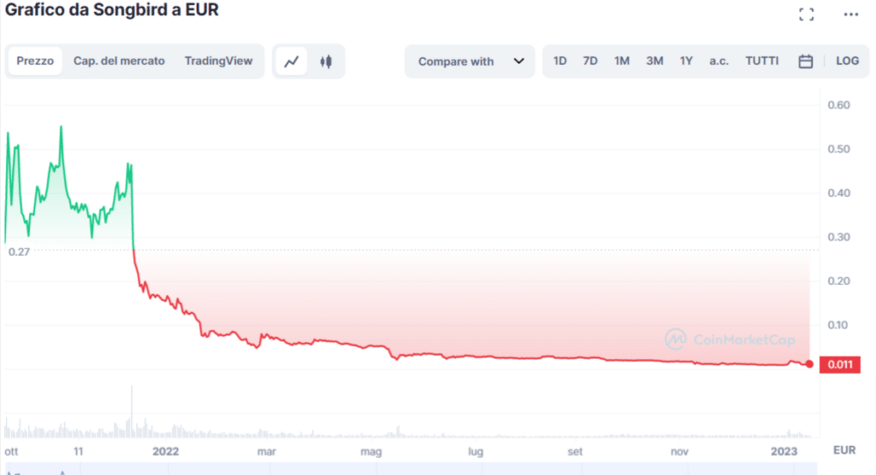Screen dimensions: 876x475
Task: Switch to candlestick chart icon
Action: [x=326, y=62]
